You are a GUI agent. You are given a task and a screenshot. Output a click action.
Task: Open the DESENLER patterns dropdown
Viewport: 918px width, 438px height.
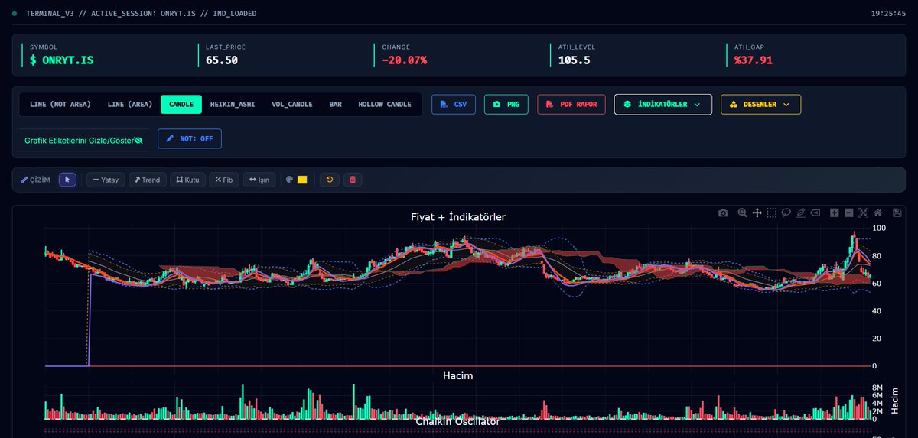point(760,104)
